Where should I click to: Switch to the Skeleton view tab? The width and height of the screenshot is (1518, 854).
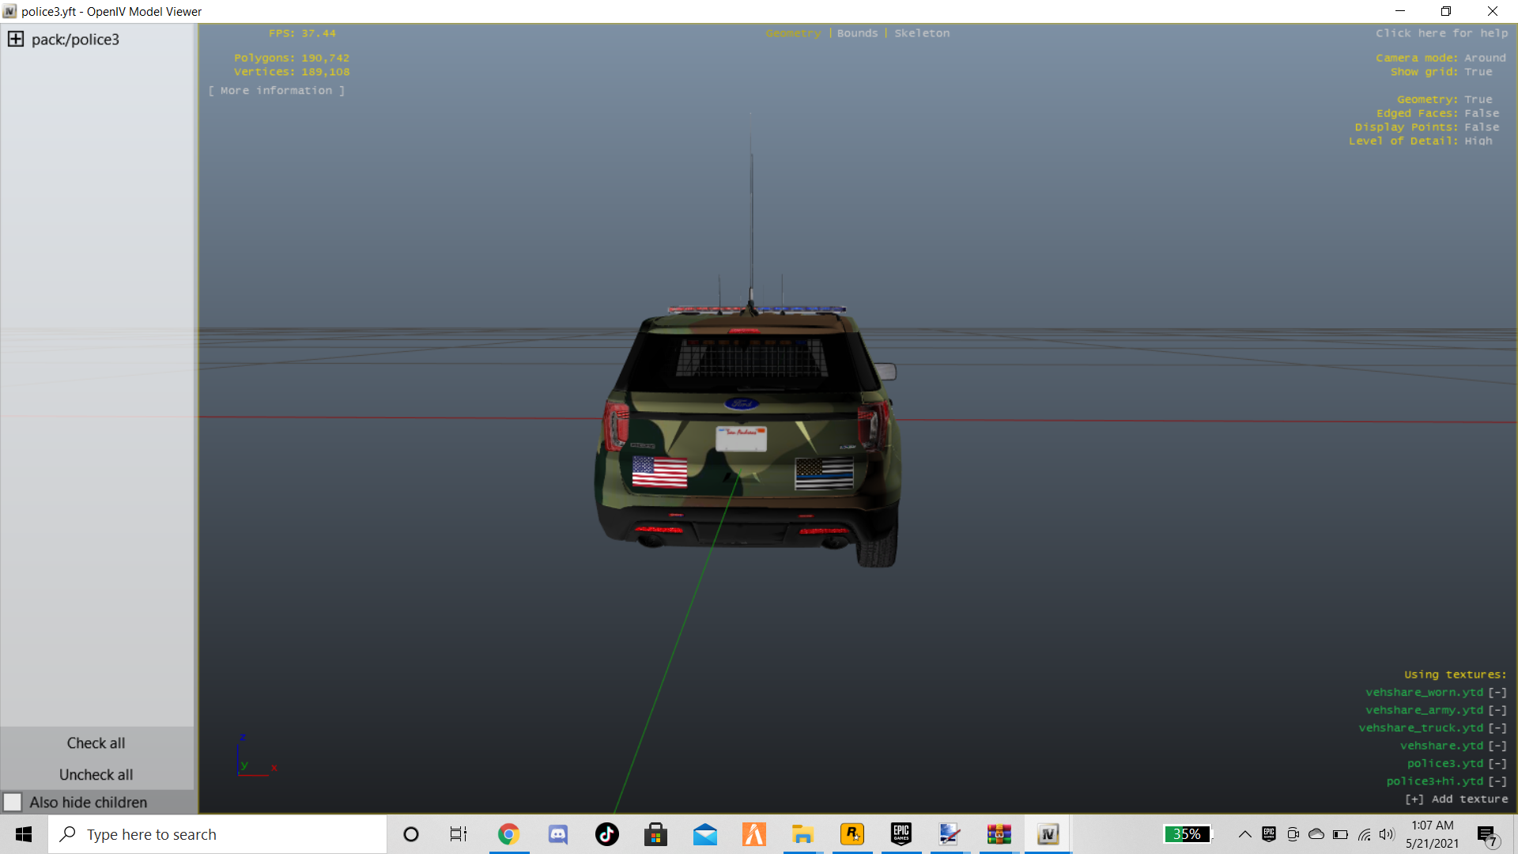(x=922, y=33)
